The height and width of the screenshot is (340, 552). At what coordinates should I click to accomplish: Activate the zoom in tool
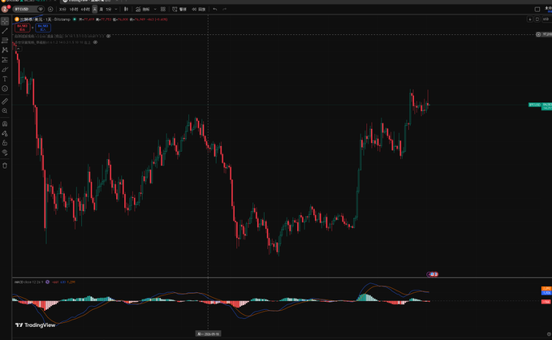5,111
